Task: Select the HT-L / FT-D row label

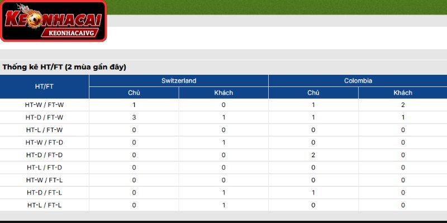Action: 44,168
